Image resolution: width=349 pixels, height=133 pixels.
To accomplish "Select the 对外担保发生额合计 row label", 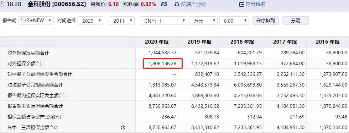I will point(28,53).
